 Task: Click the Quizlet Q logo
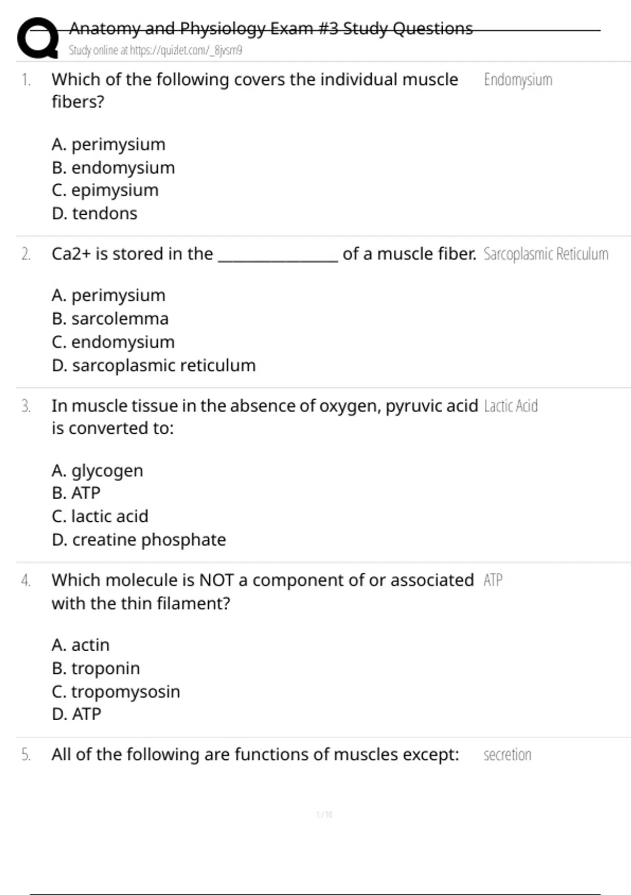click(x=37, y=38)
